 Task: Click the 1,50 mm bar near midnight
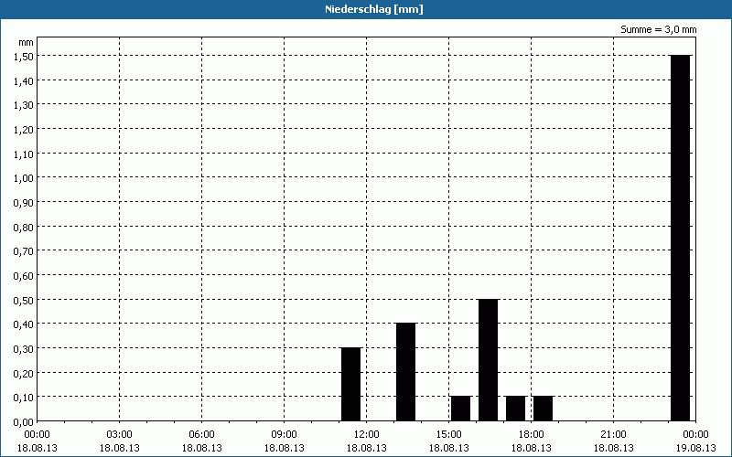click(x=680, y=238)
